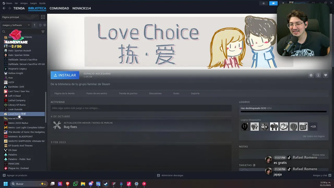Click the Metro 2033 Redux icon
334x188 pixels.
tap(6, 123)
